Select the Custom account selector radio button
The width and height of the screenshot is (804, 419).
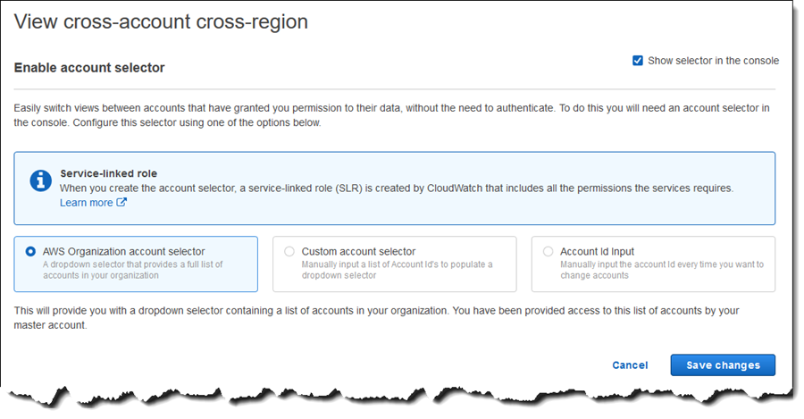pos(289,251)
